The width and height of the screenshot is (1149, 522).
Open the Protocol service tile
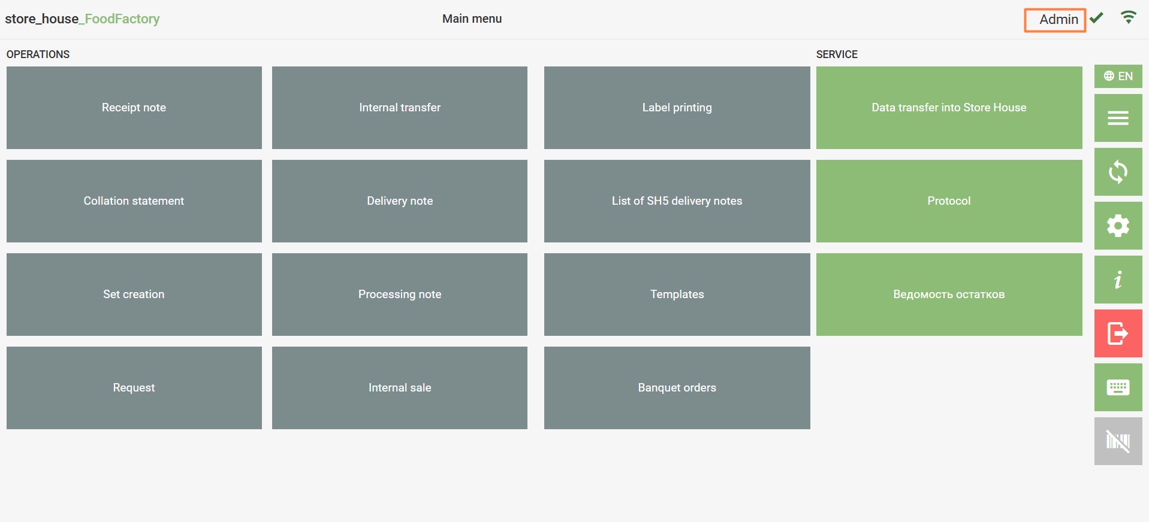pos(949,201)
